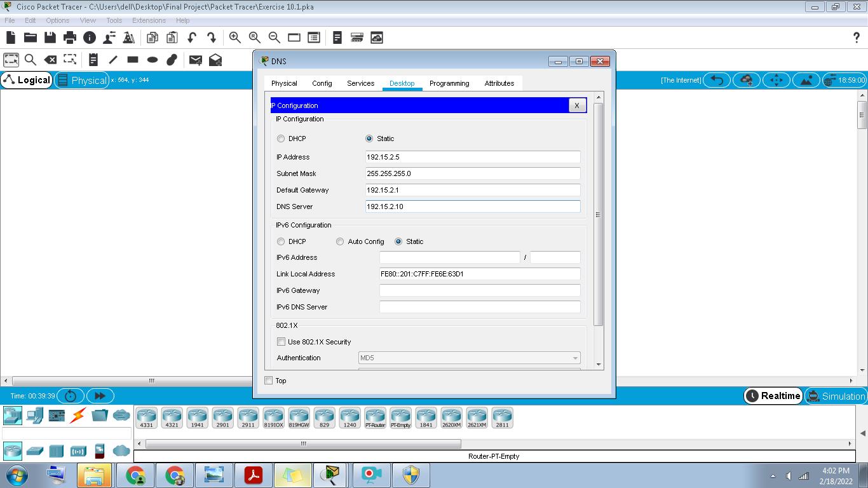Toggle the Top checkbox in DNS window

(x=268, y=381)
